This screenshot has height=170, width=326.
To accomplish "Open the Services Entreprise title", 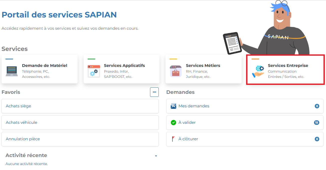I will pos(288,65).
